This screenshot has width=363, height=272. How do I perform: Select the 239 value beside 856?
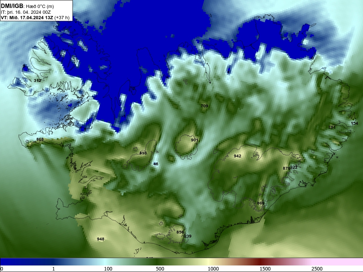click(x=188, y=236)
